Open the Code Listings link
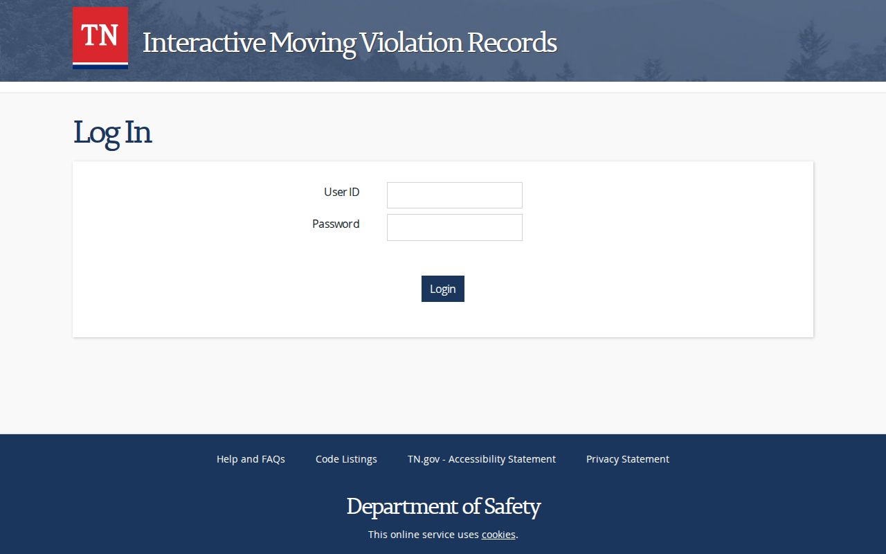Viewport: 886px width, 554px height. 346,459
